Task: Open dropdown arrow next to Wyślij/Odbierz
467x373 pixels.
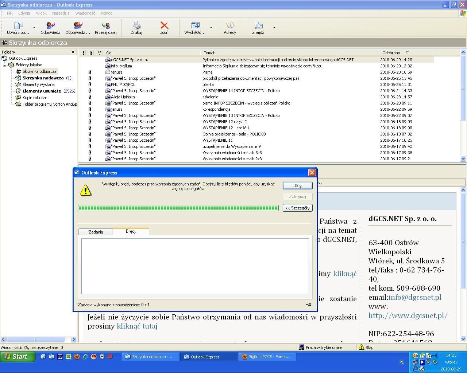Action: point(211,27)
